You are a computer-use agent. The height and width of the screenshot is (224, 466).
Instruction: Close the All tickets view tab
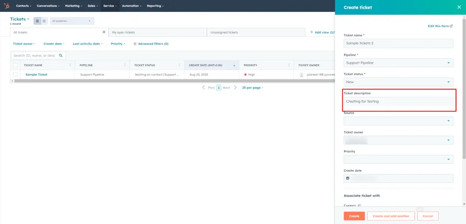(x=104, y=32)
